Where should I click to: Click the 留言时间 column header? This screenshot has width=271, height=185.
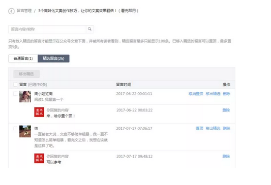point(124,85)
